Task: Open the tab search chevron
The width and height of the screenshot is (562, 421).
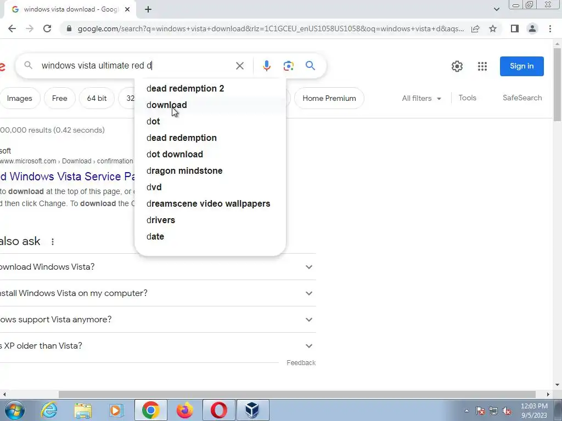Action: click(496, 9)
